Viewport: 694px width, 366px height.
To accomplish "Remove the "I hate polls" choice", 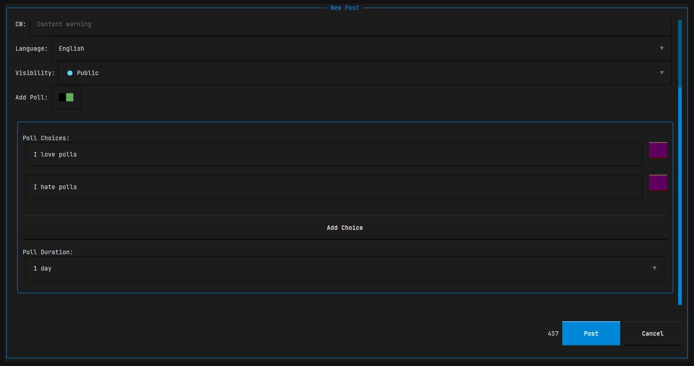I will coord(658,182).
